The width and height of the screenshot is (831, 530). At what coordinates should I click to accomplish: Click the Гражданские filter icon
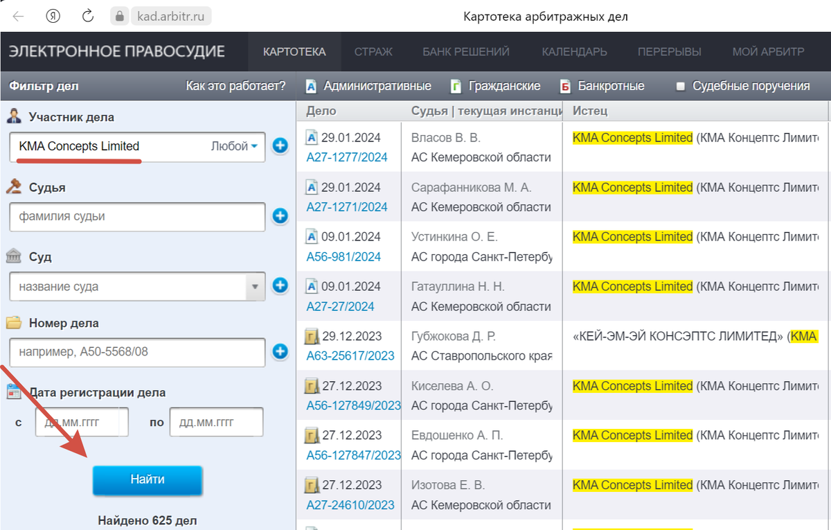456,87
